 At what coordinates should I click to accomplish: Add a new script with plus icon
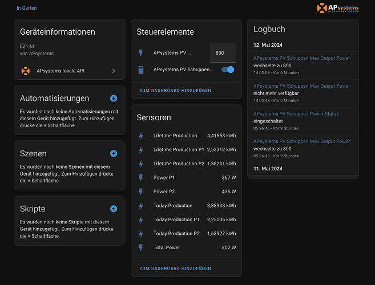point(114,209)
